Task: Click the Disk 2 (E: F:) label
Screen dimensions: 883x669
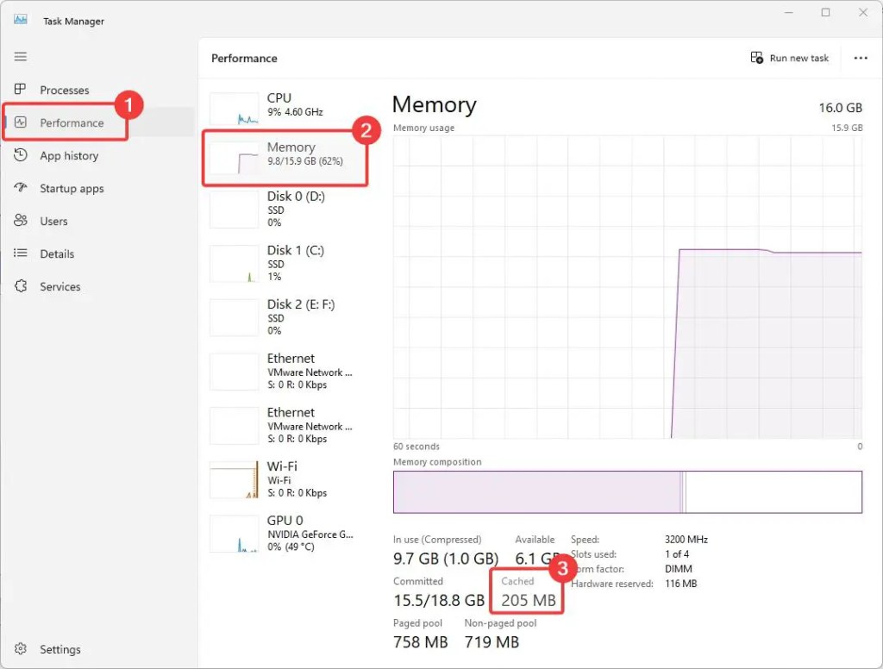Action: pyautogui.click(x=301, y=304)
